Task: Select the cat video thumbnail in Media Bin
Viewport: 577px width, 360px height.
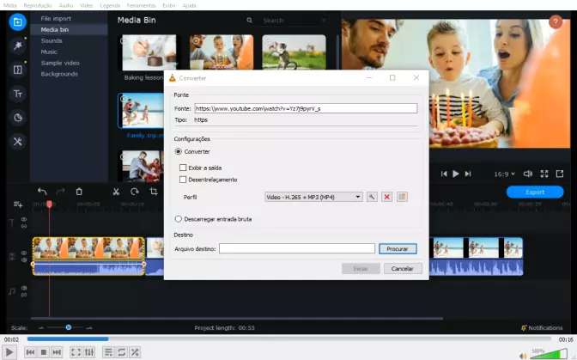Action: (x=294, y=52)
